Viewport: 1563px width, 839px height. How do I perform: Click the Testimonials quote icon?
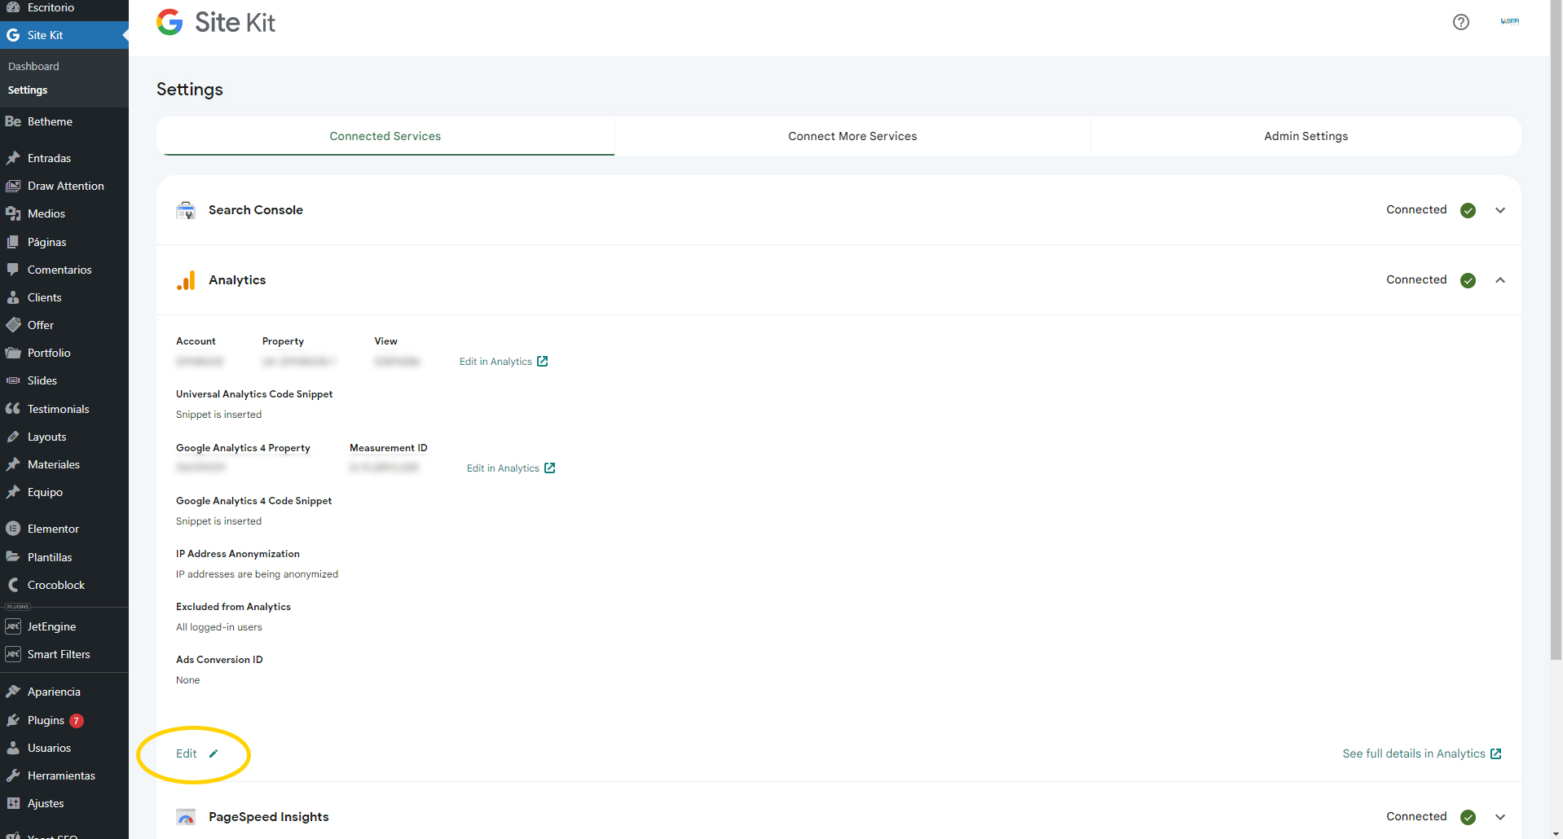point(13,409)
